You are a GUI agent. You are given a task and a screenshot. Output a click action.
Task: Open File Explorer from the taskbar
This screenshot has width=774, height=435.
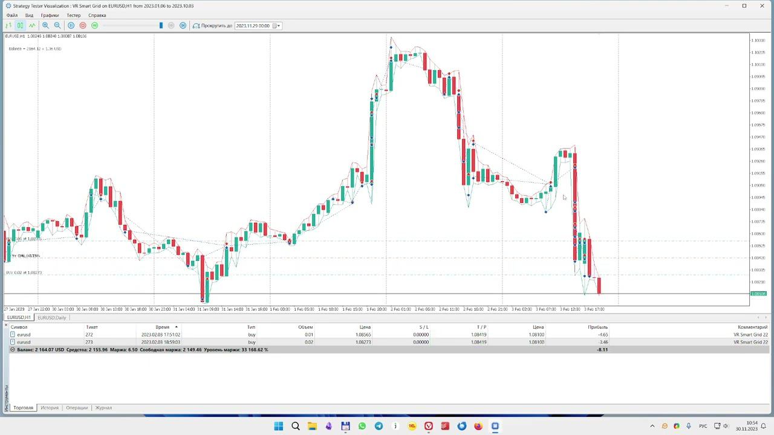tap(312, 426)
